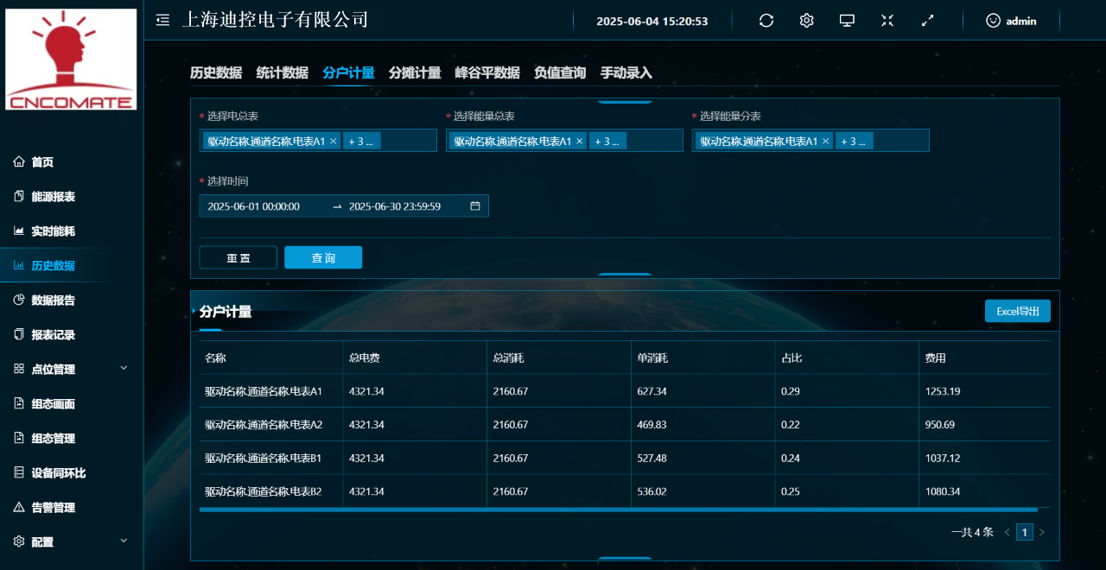Switch to the 负值查询 tab
This screenshot has height=570, width=1106.
pos(560,73)
